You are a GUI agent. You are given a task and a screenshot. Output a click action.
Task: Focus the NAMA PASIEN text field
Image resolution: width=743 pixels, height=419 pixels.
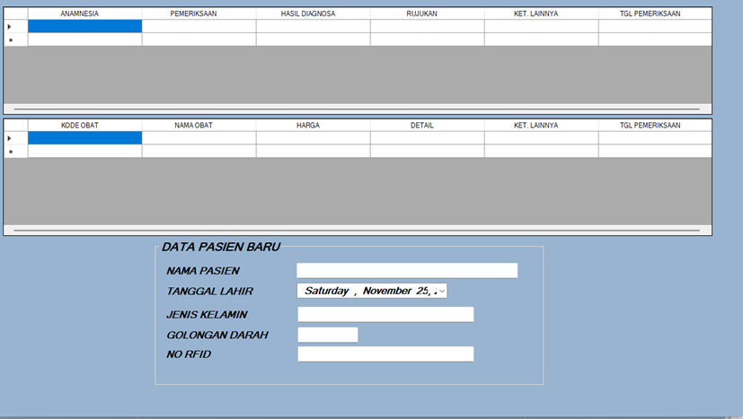[x=407, y=271]
